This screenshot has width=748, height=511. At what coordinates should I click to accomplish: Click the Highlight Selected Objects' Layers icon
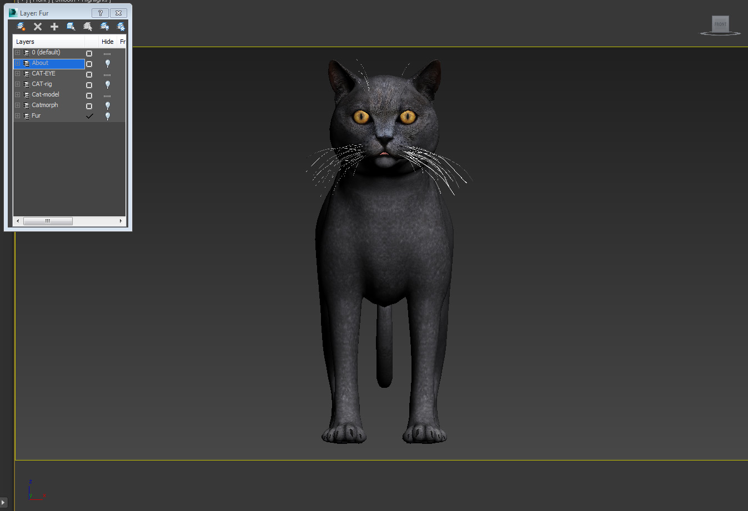(87, 26)
